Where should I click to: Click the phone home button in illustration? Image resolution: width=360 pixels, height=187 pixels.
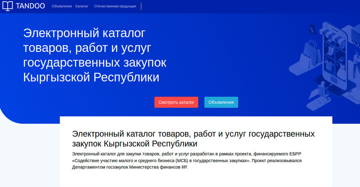click(333, 79)
